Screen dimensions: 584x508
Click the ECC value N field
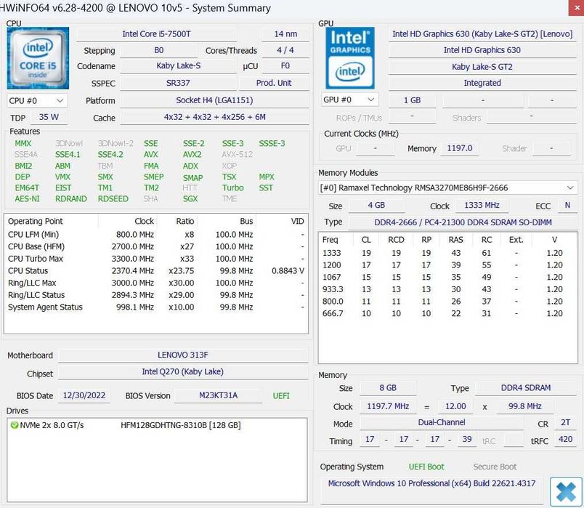(x=567, y=206)
